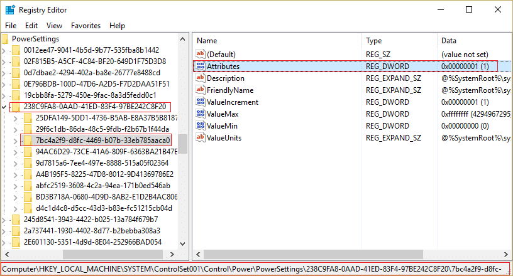Viewport: 513px width, 276px height.
Task: Expand the 7bc4a2f9-d8fc-4469 subkey
Action: pyautogui.click(x=15, y=141)
